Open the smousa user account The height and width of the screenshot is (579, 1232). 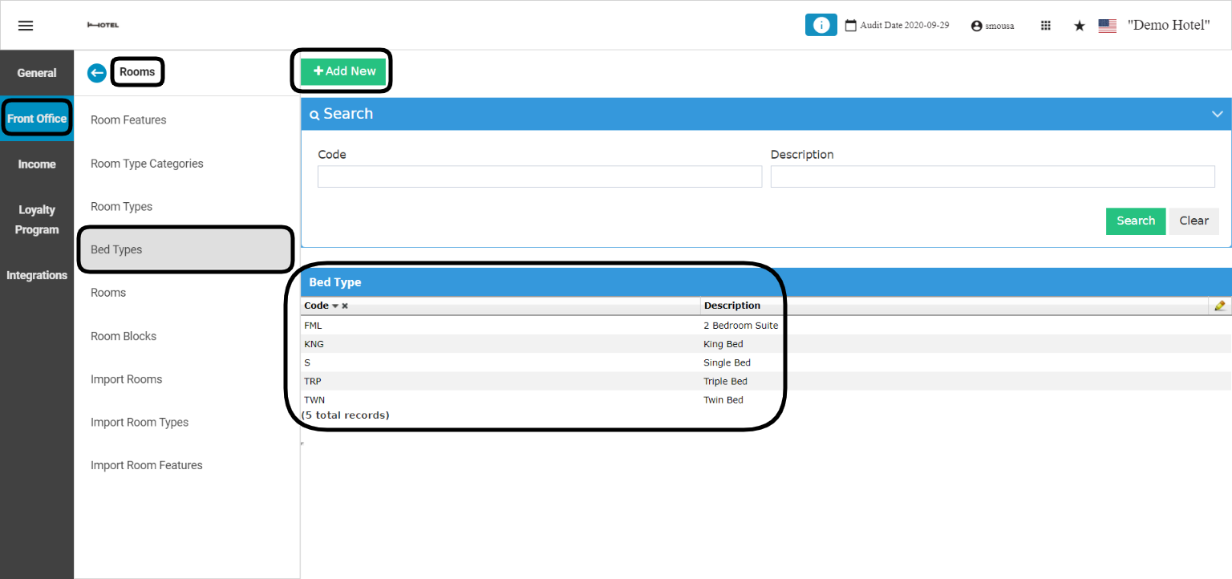click(x=992, y=26)
